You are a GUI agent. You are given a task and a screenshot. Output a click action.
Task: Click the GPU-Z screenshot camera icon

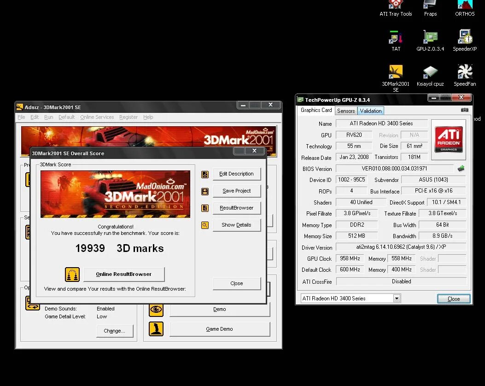(464, 110)
